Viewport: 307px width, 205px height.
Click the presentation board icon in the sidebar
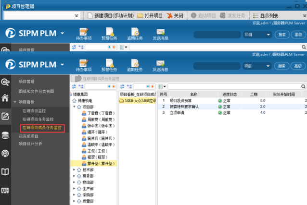pos(5,191)
